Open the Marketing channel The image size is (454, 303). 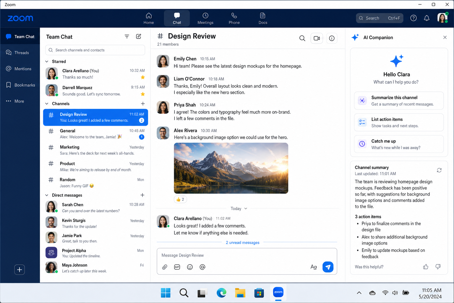[95, 150]
